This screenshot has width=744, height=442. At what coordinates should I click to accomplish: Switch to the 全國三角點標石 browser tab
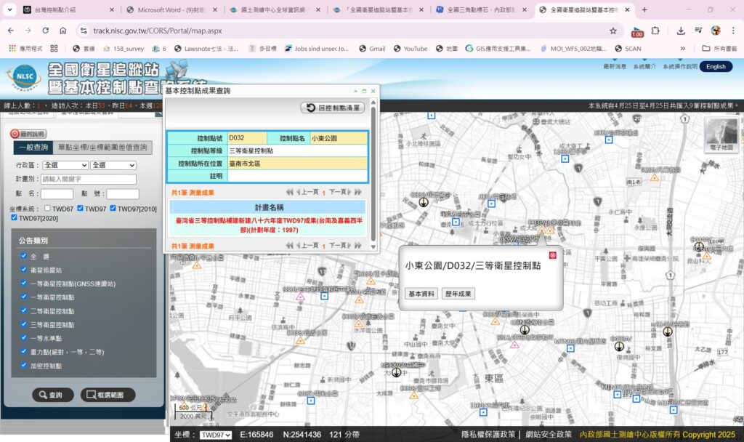pyautogui.click(x=481, y=9)
